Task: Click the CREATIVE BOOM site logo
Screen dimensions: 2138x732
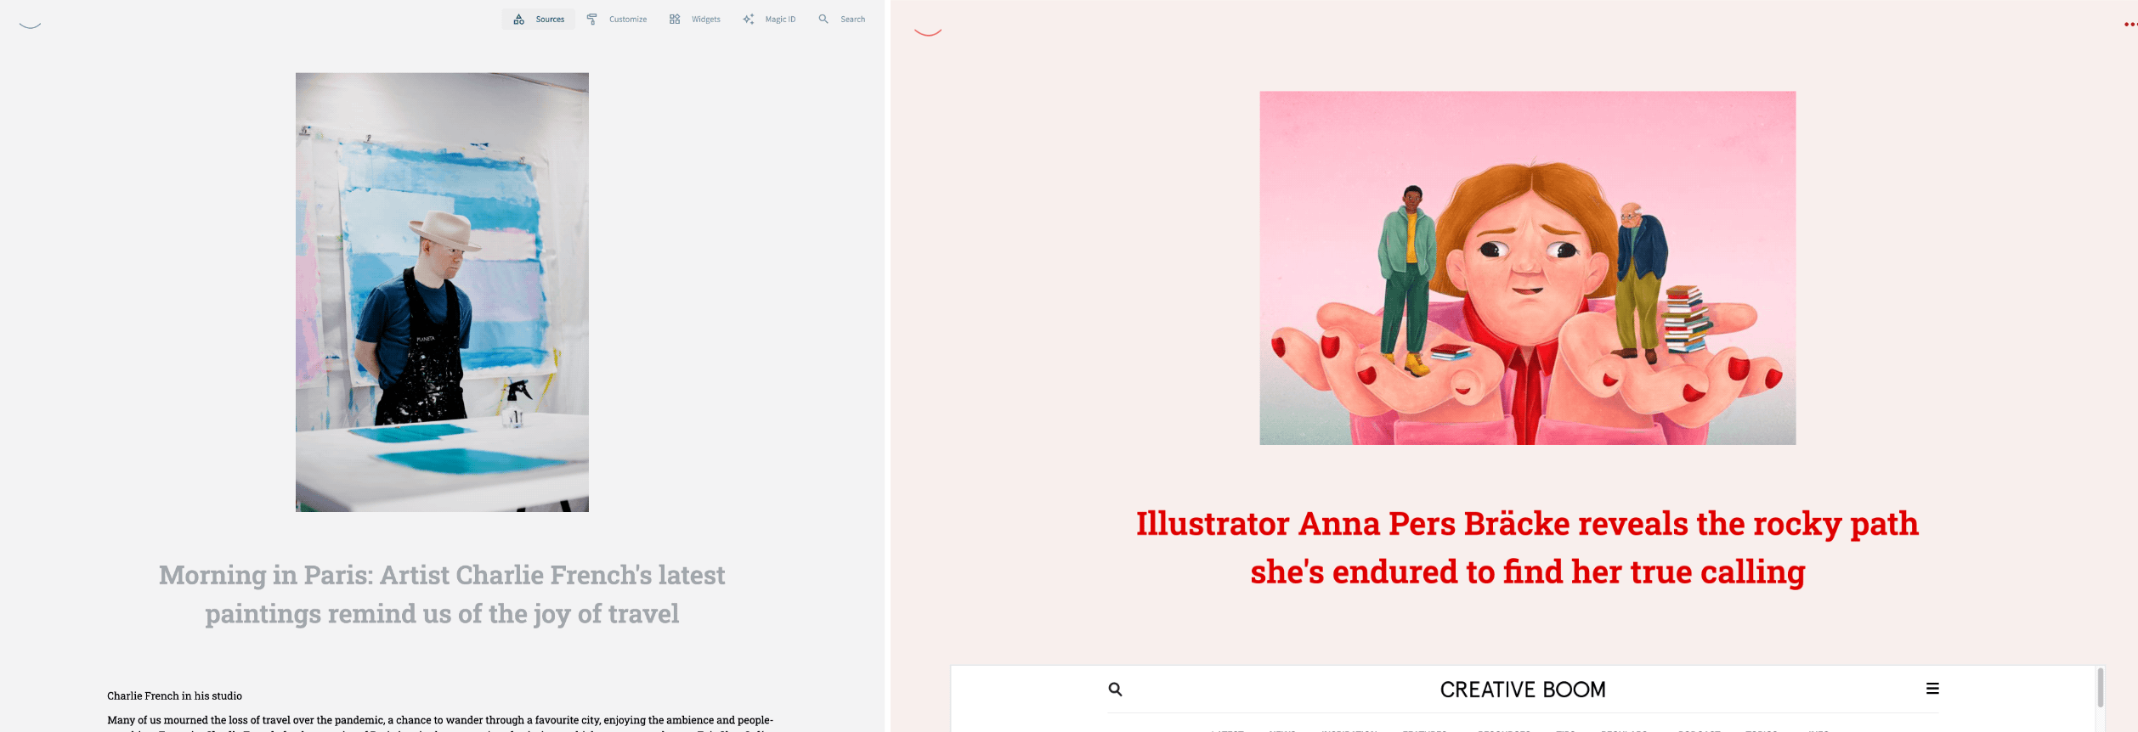Action: (x=1522, y=690)
